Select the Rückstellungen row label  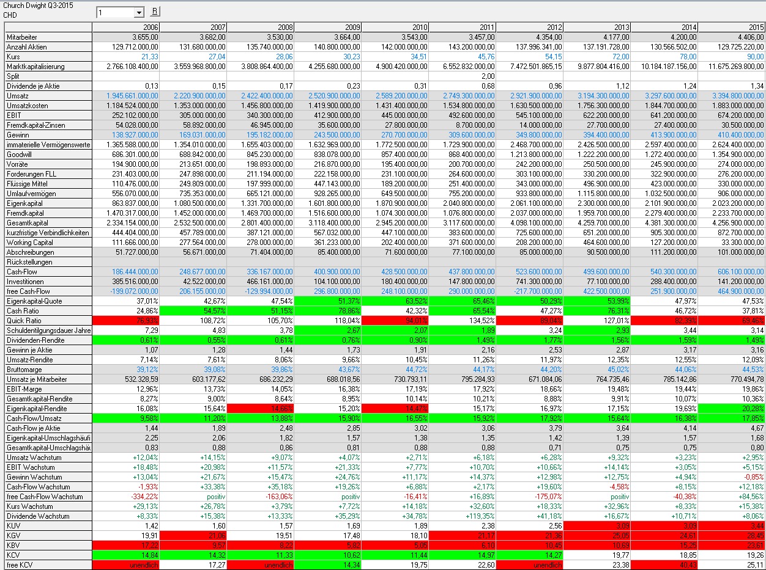[x=48, y=262]
